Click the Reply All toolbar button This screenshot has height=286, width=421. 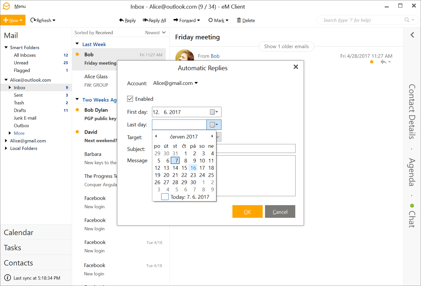[x=155, y=20]
